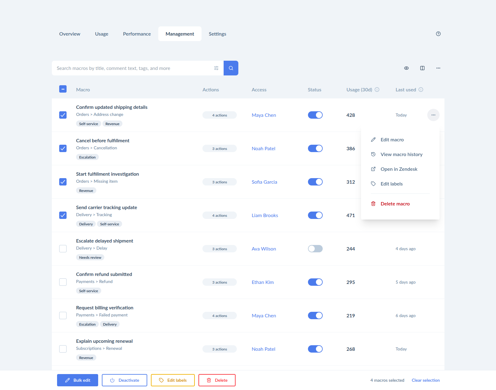Open the Performance tab
This screenshot has height=390, width=496.
pyautogui.click(x=137, y=34)
